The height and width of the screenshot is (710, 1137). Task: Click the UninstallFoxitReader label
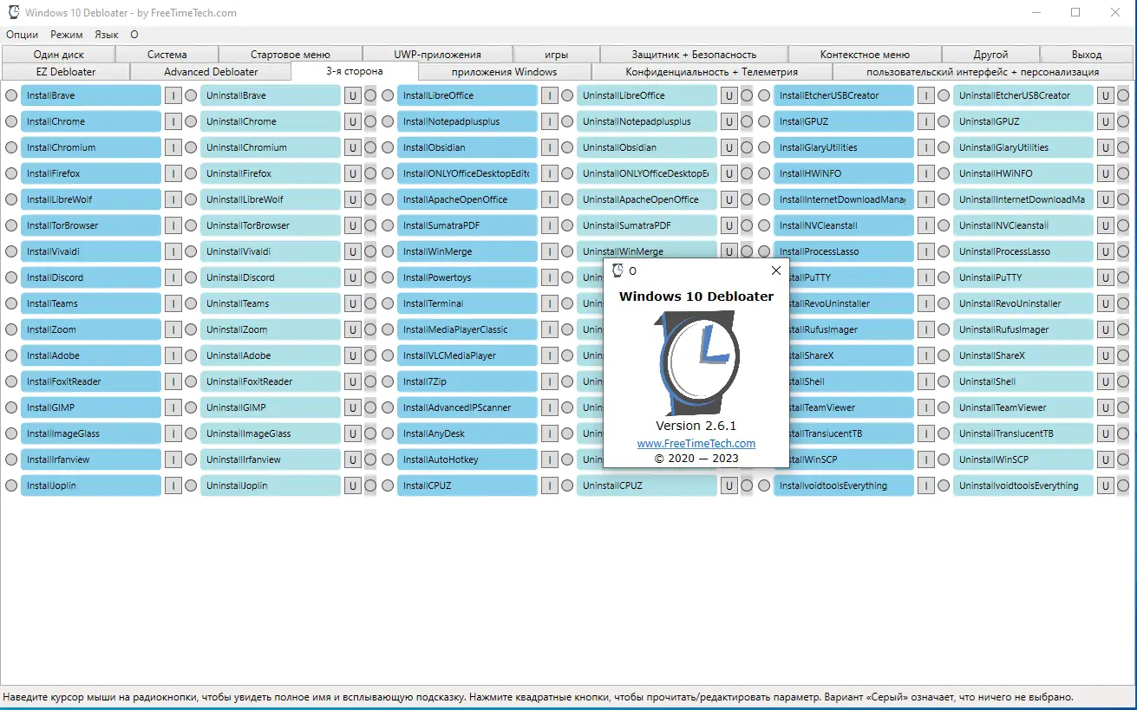coord(271,381)
